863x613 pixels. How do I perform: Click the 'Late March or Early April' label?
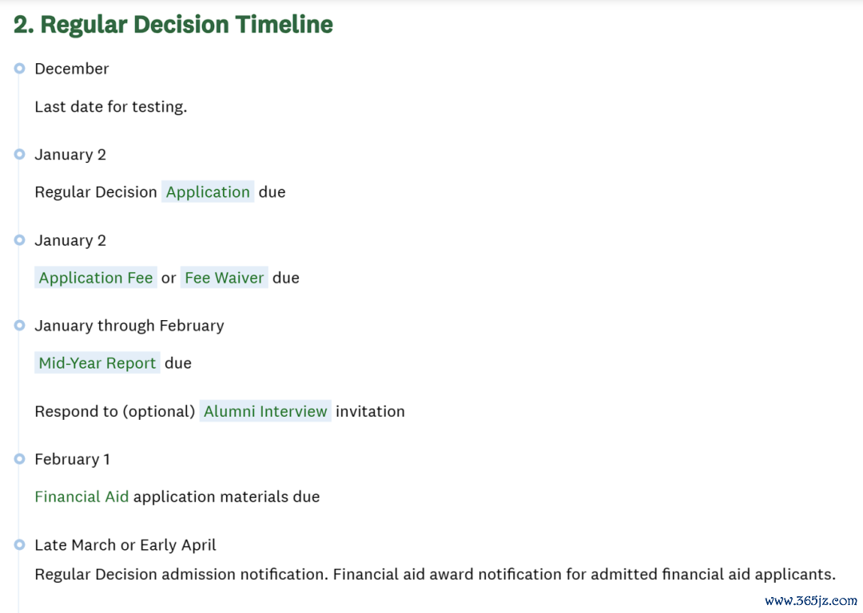[x=125, y=545]
